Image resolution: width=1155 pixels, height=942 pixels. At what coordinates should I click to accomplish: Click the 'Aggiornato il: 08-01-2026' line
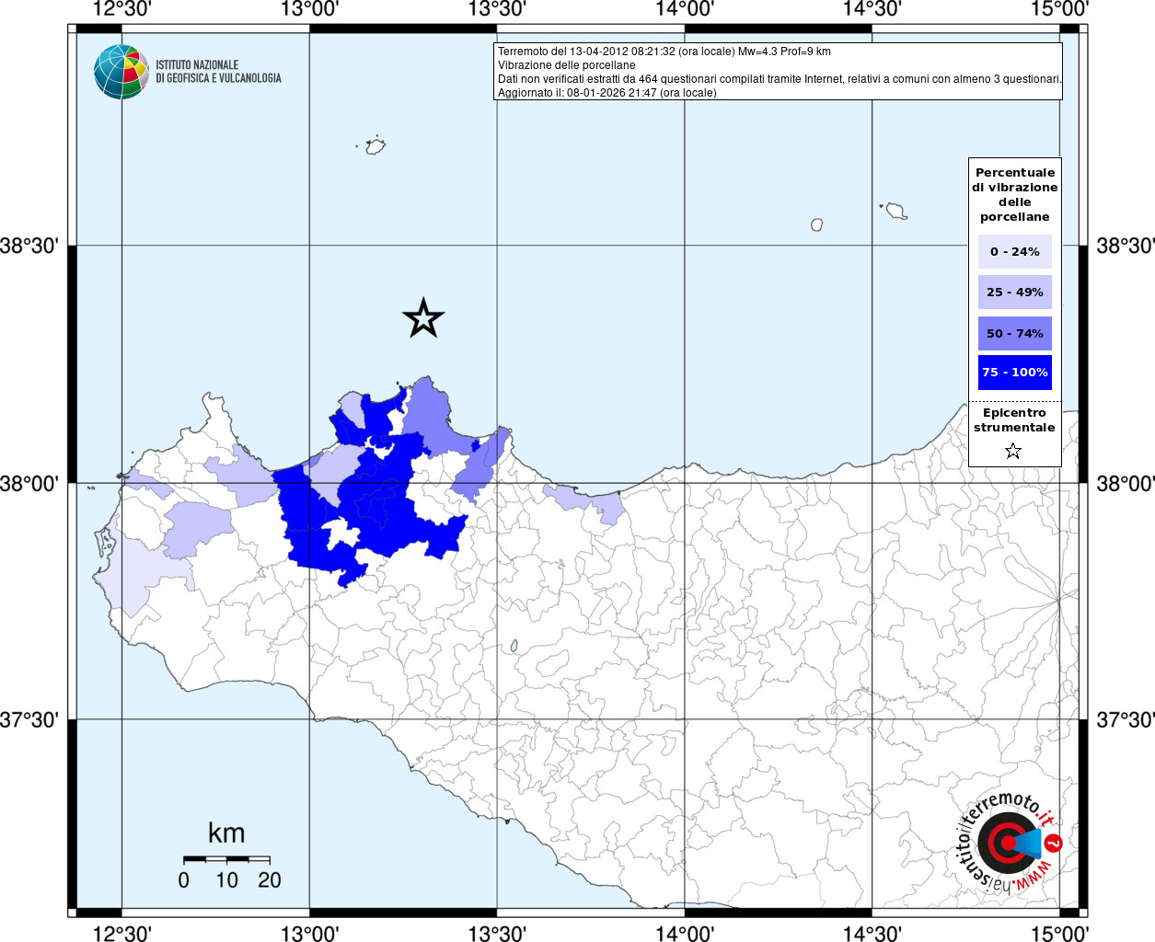[606, 93]
